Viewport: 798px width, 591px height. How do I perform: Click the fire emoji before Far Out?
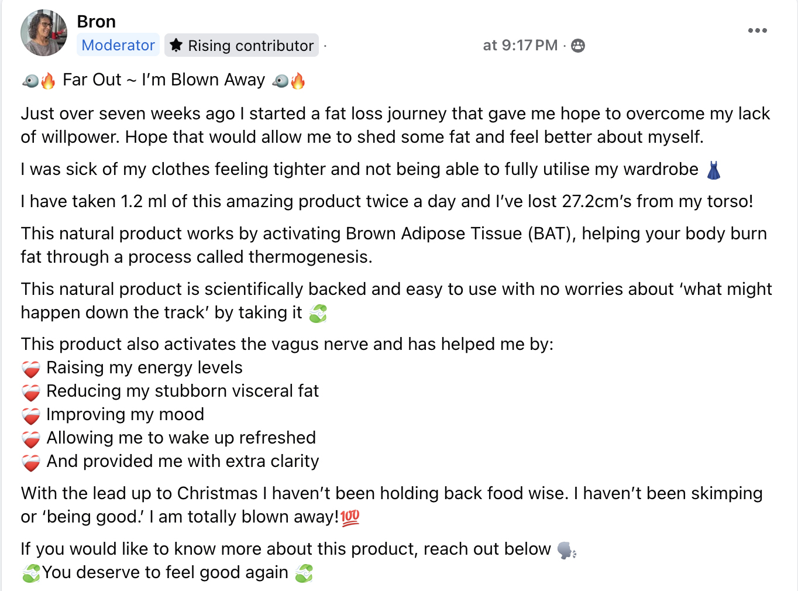(48, 80)
